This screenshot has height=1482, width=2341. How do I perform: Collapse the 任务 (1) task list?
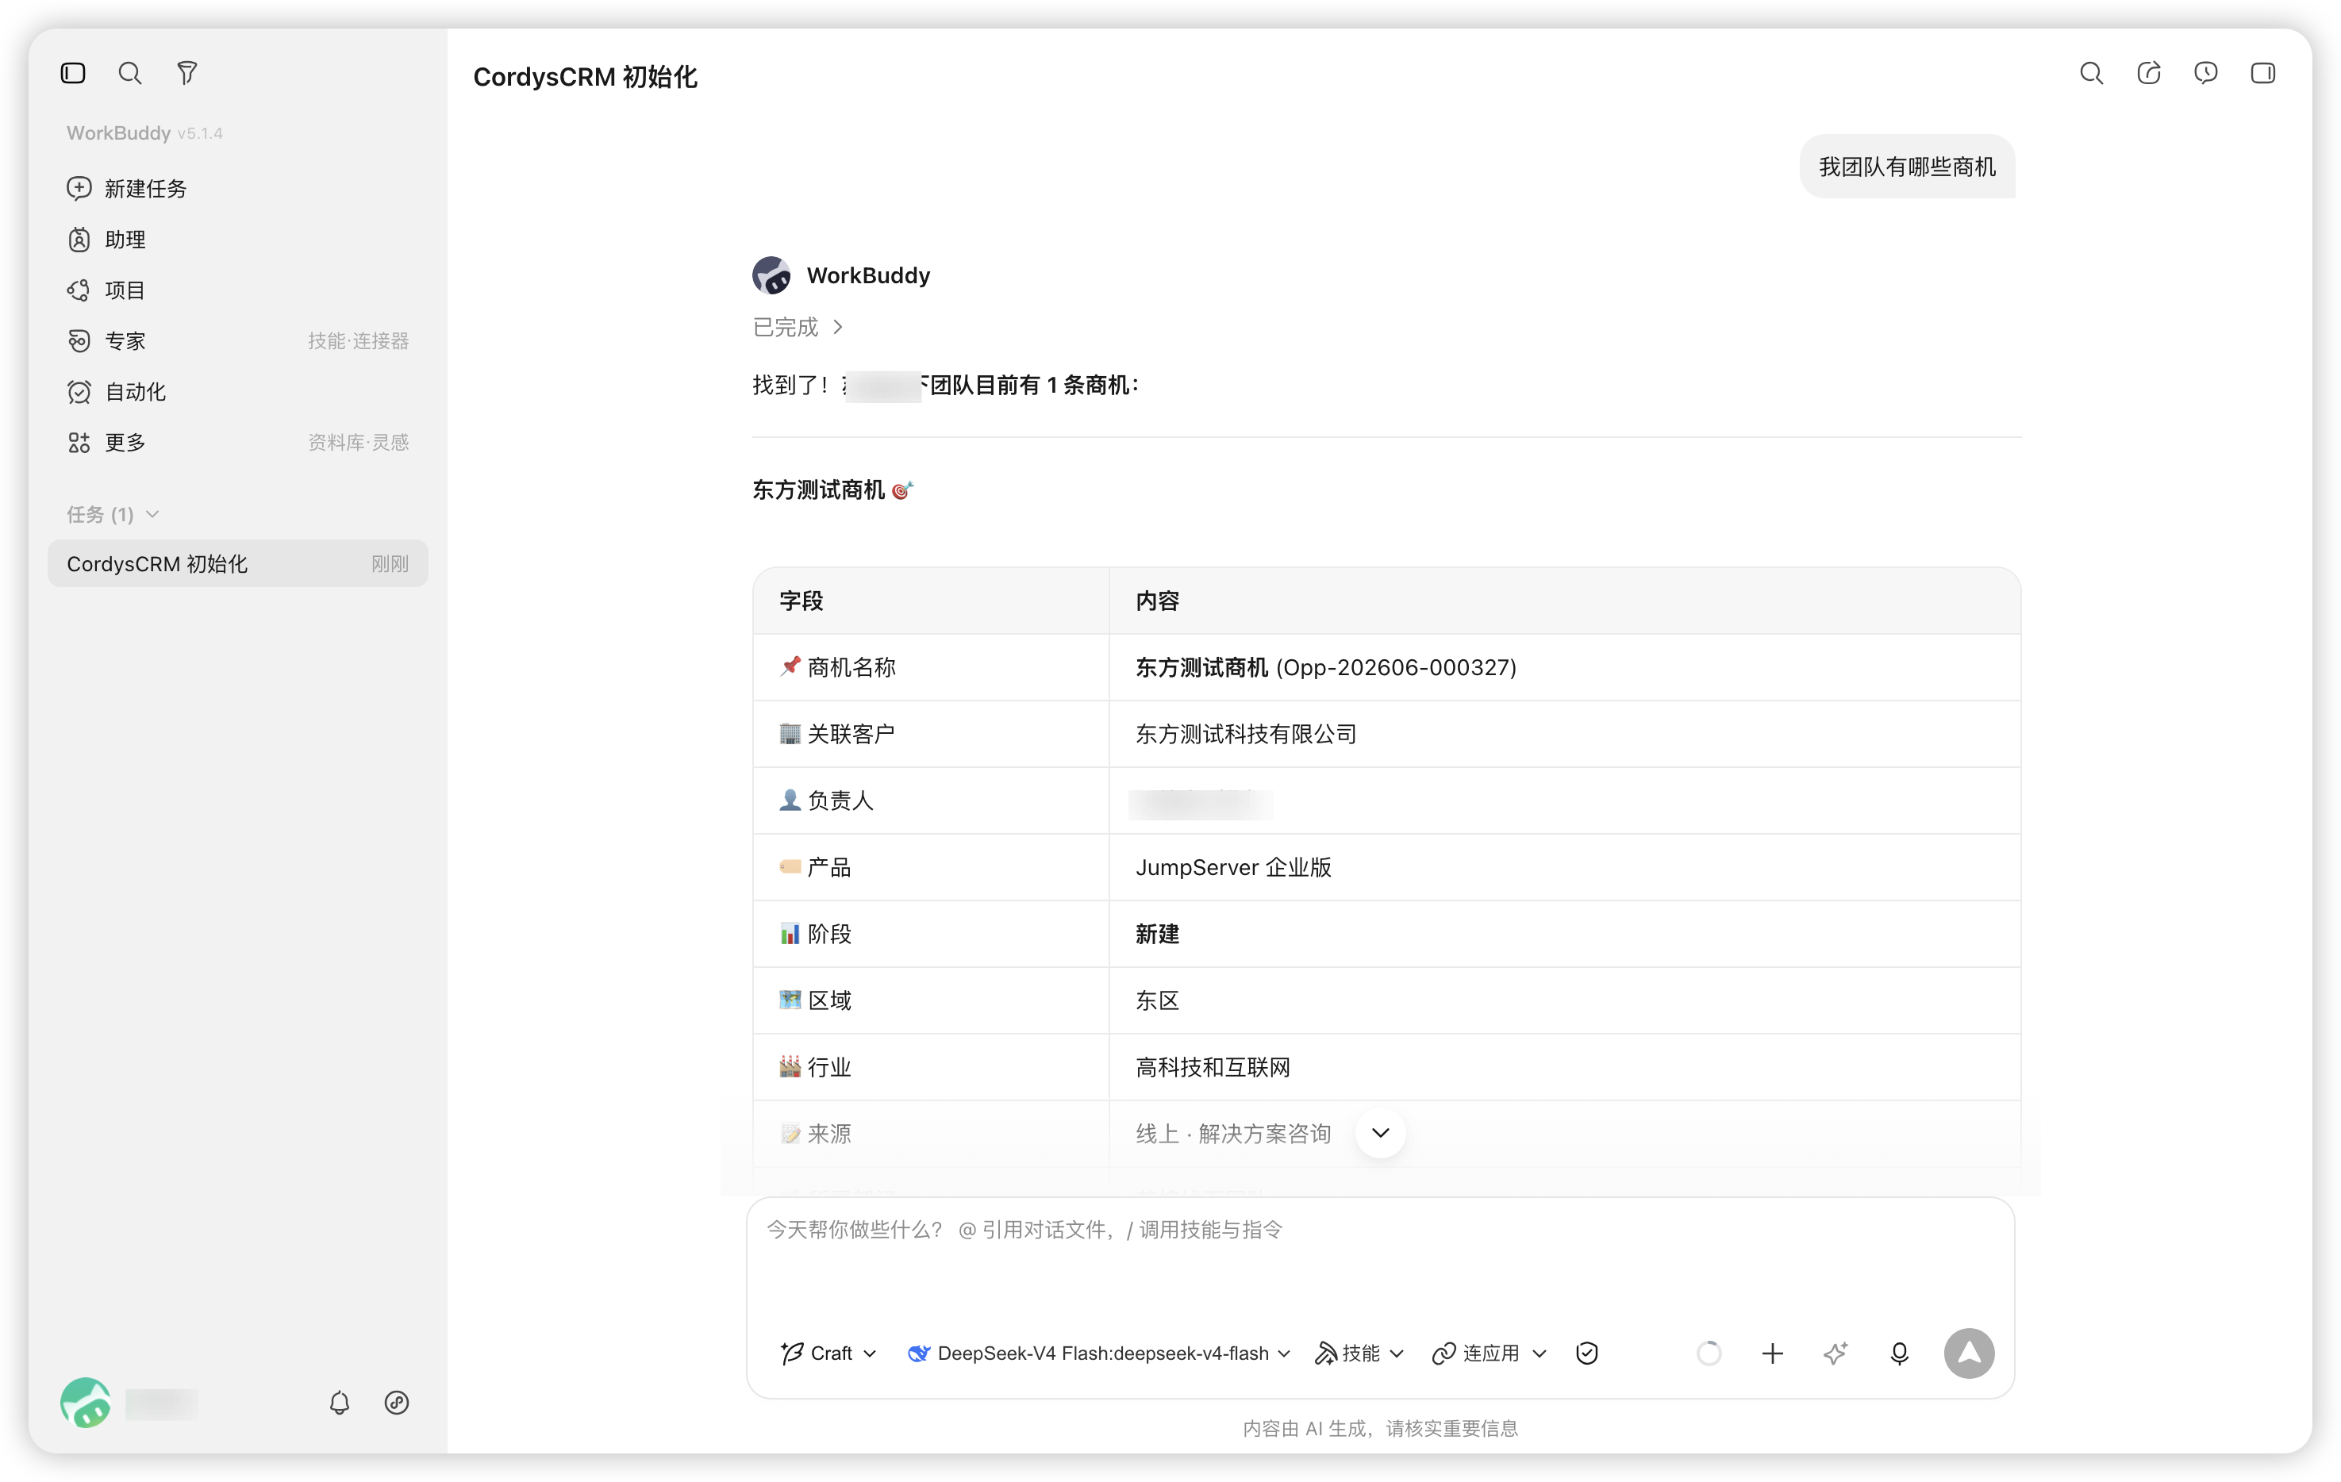coord(113,514)
